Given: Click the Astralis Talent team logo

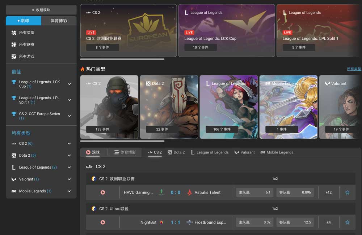Looking at the screenshot, I should click(x=190, y=192).
